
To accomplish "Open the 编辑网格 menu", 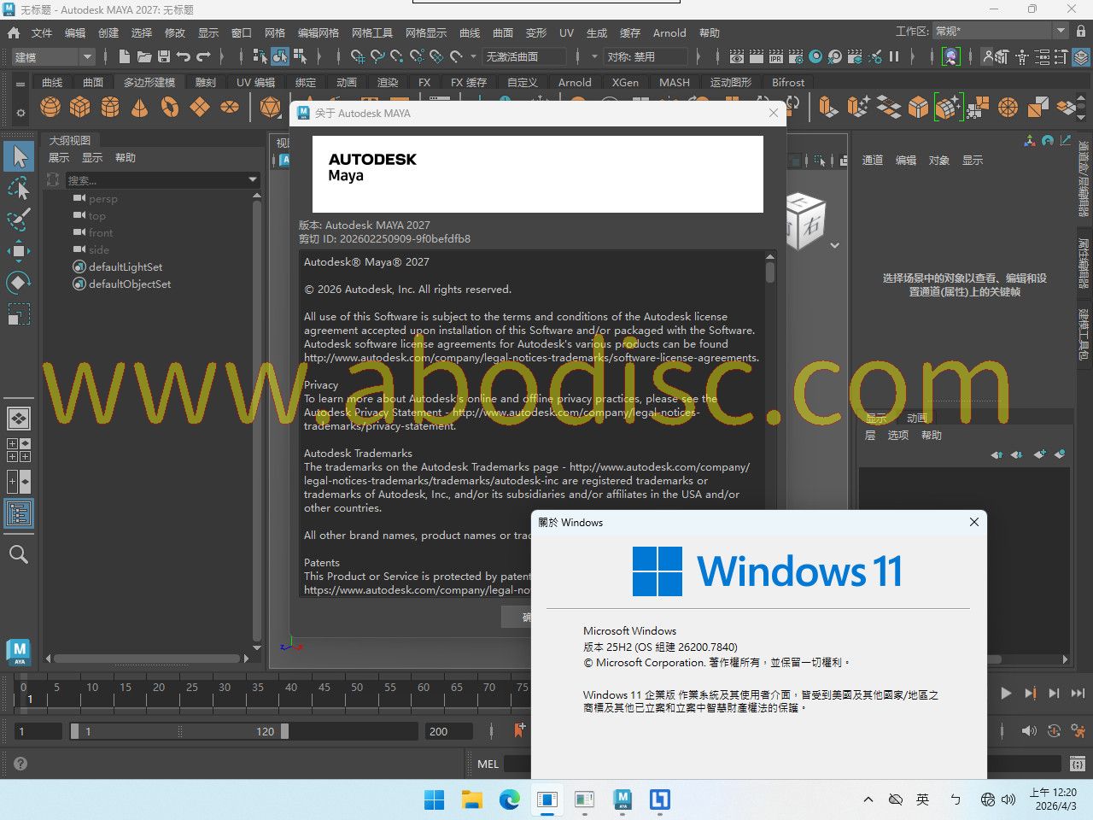I will click(x=318, y=32).
